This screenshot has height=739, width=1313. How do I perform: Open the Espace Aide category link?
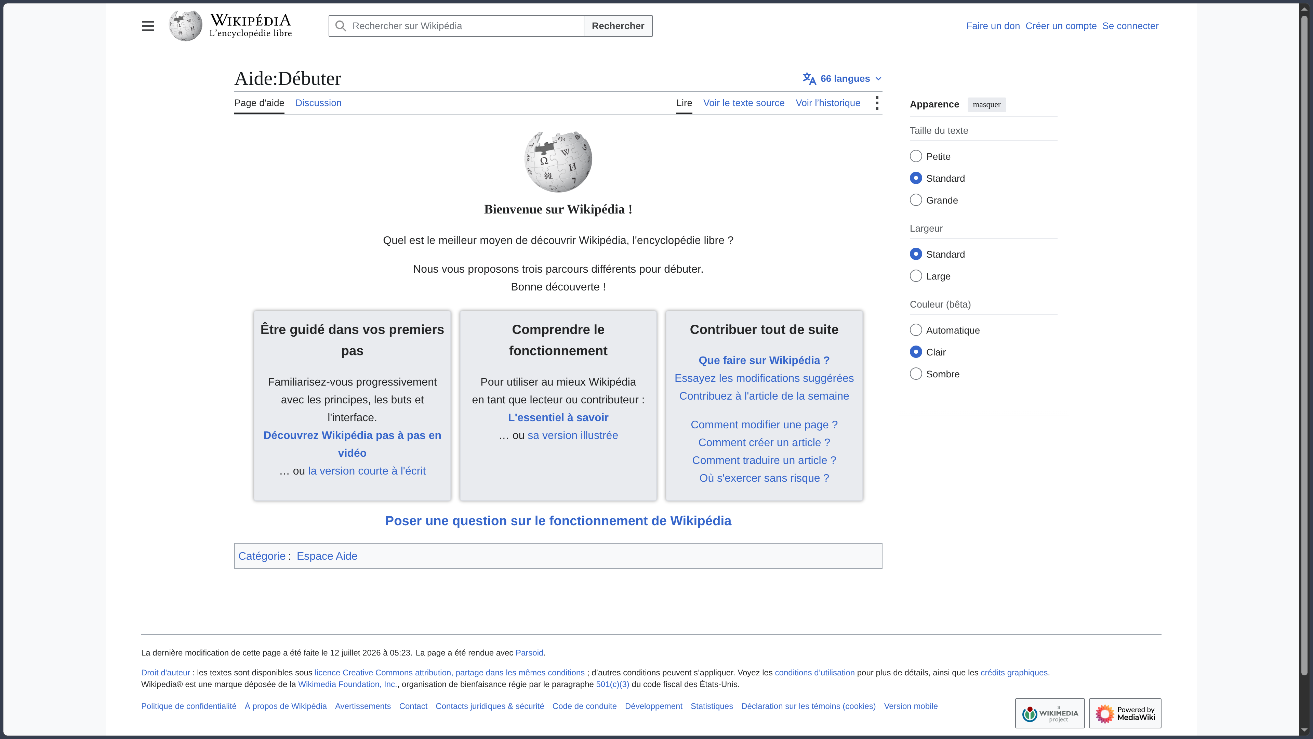coord(327,556)
